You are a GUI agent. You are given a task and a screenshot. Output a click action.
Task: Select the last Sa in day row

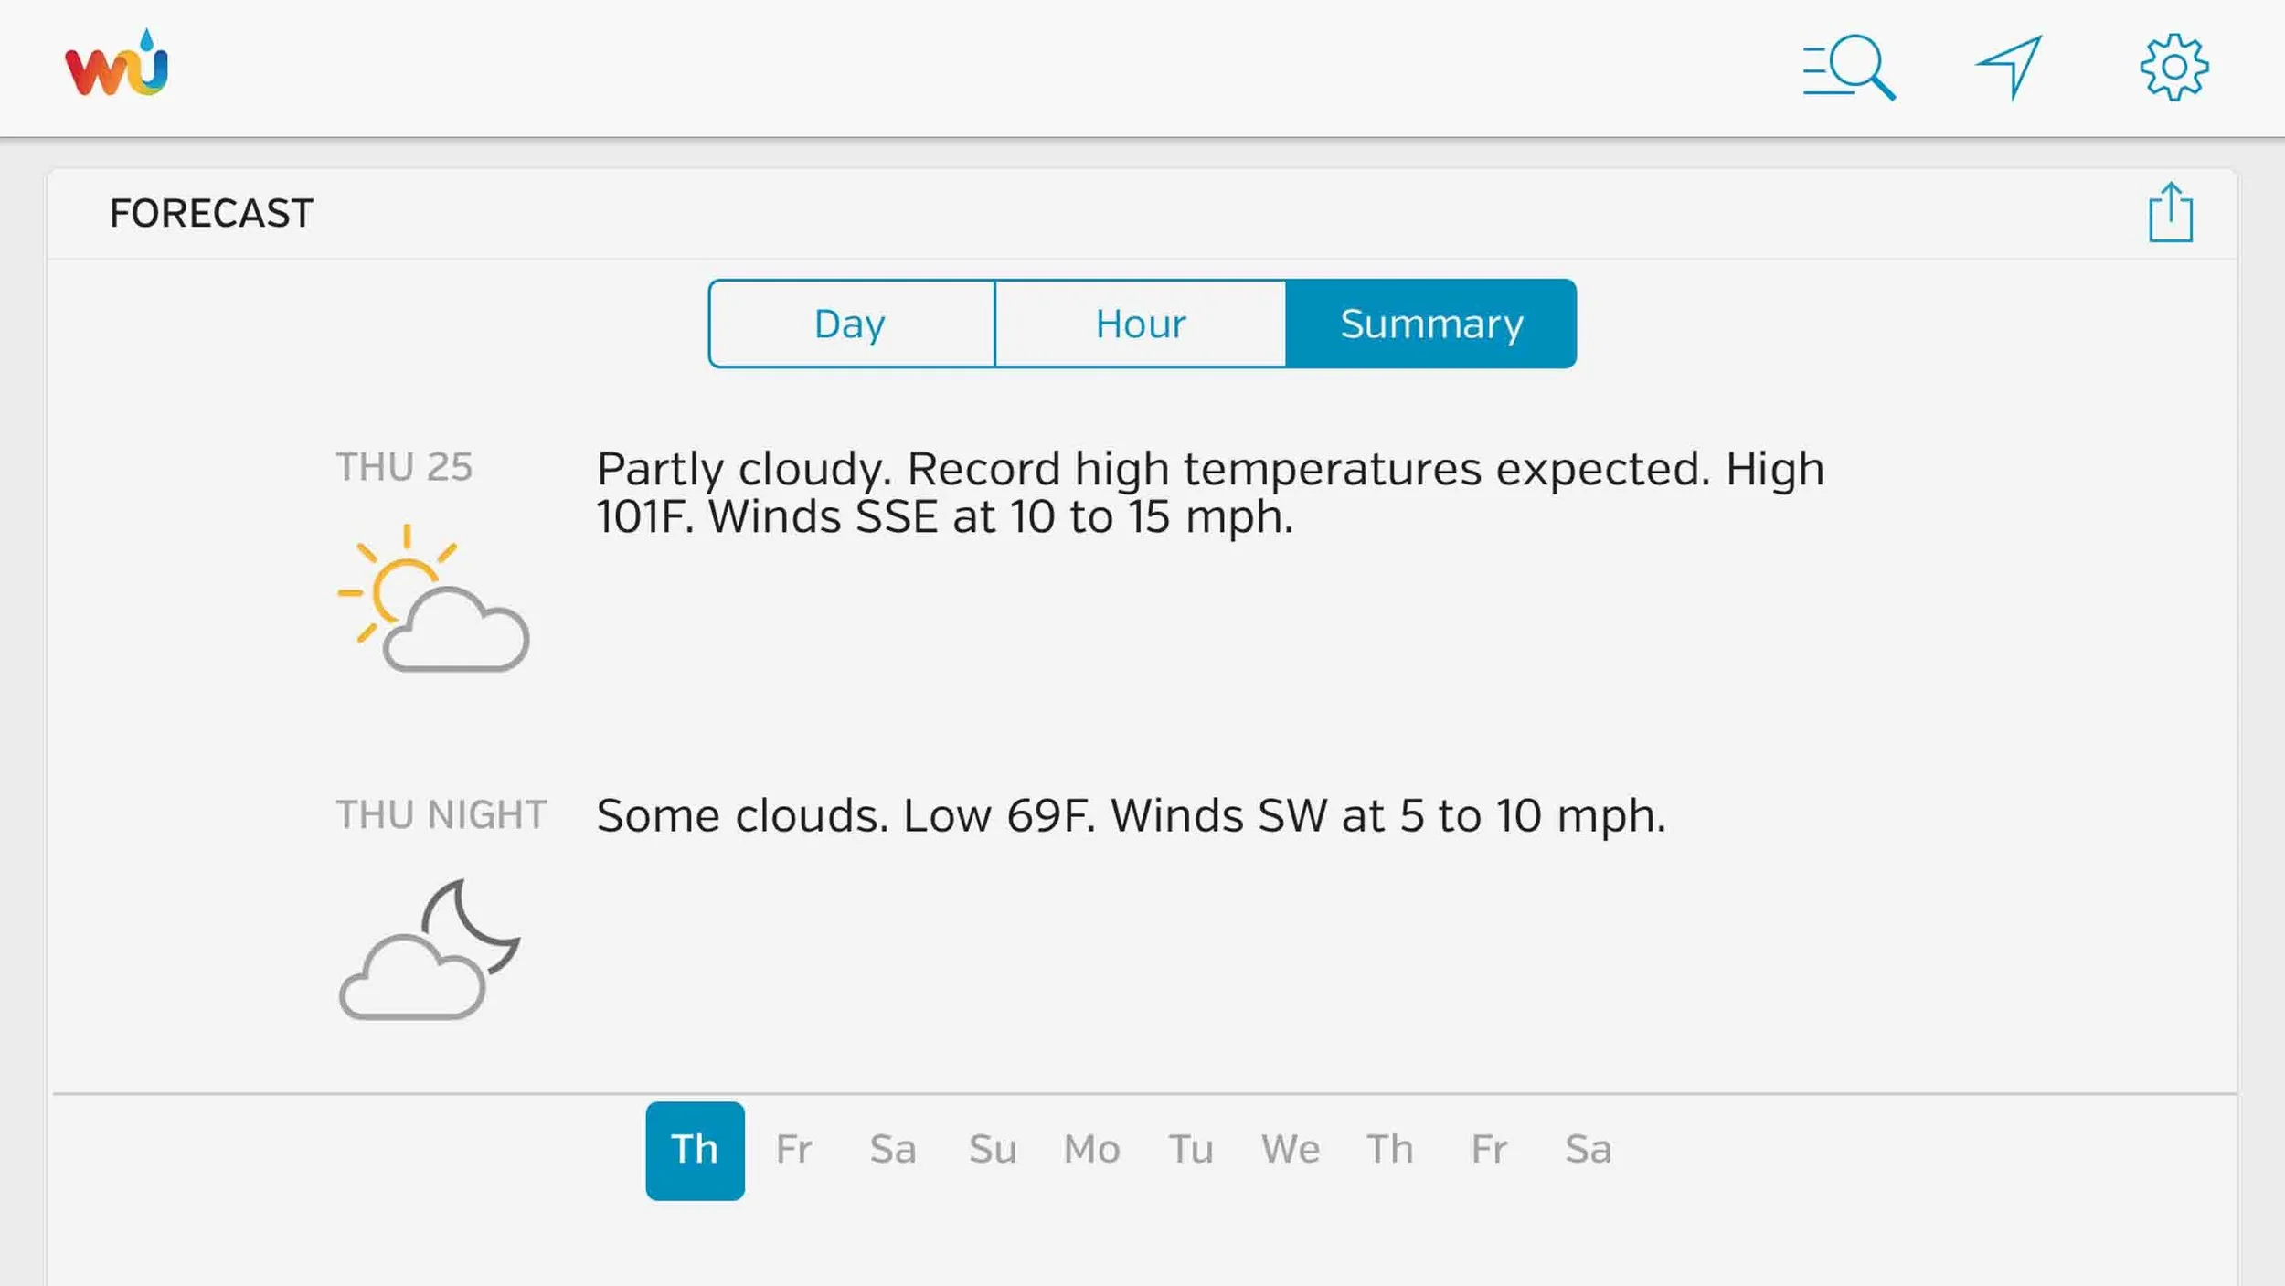click(1588, 1150)
